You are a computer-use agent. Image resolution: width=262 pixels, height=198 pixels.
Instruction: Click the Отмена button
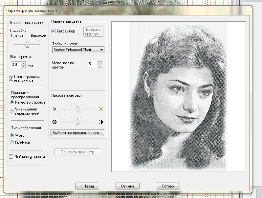pyautogui.click(x=127, y=186)
